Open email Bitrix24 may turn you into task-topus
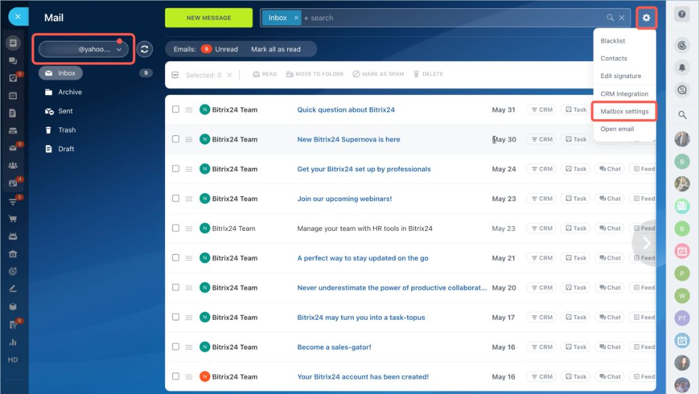This screenshot has width=699, height=394. [361, 317]
